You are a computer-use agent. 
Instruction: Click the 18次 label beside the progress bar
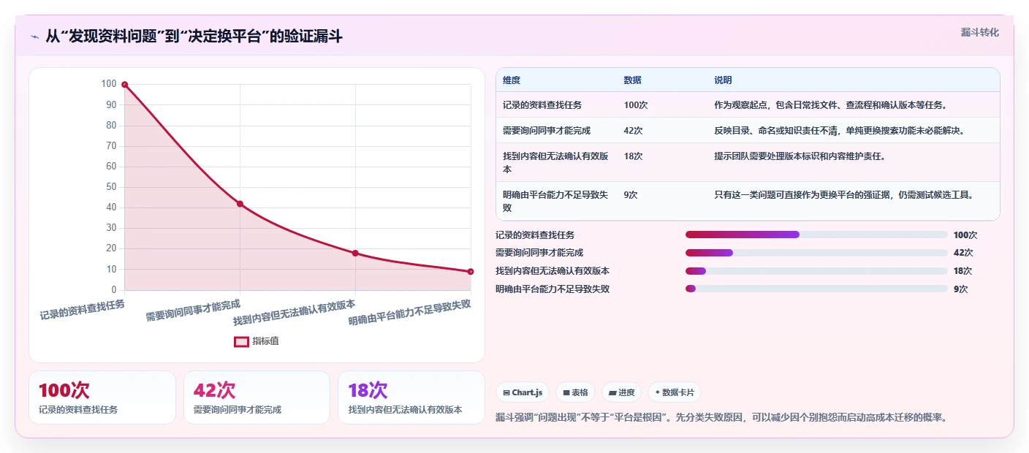click(x=963, y=271)
